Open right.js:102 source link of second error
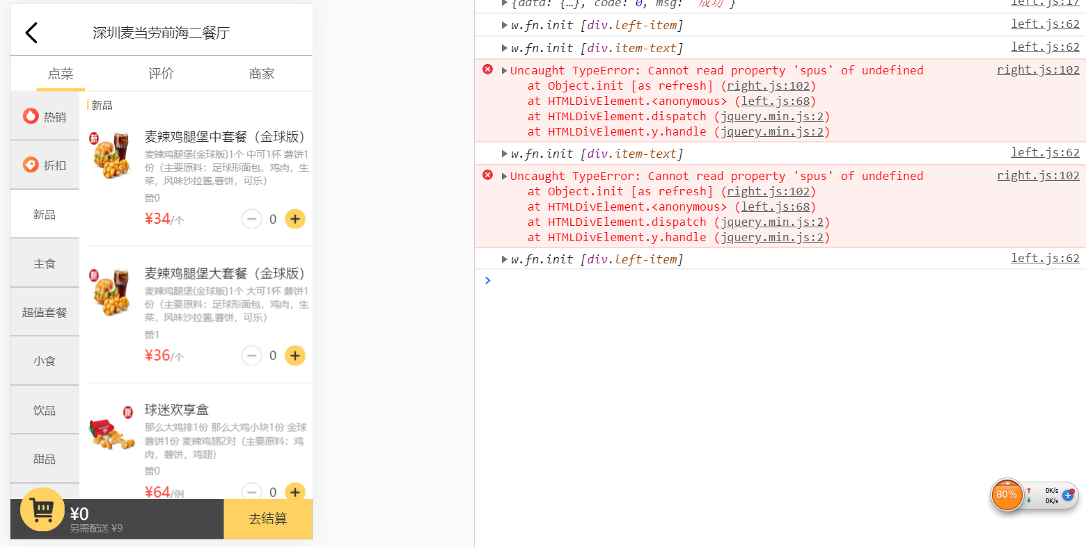 click(1038, 175)
